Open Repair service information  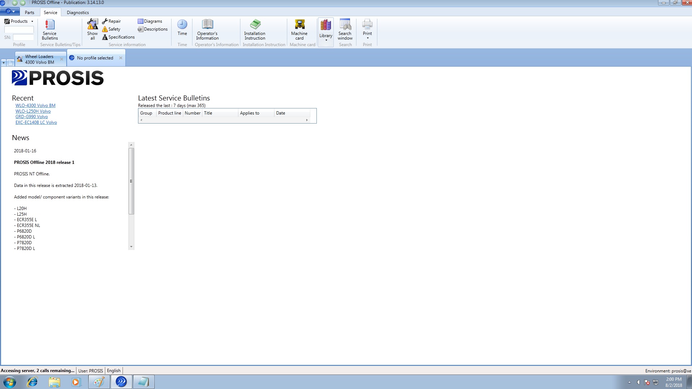click(x=111, y=21)
